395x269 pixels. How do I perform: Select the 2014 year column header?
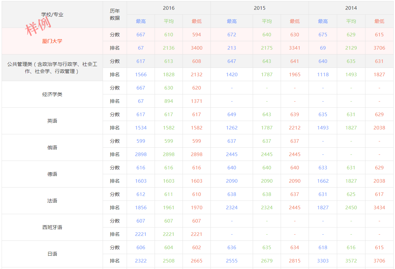(351, 8)
